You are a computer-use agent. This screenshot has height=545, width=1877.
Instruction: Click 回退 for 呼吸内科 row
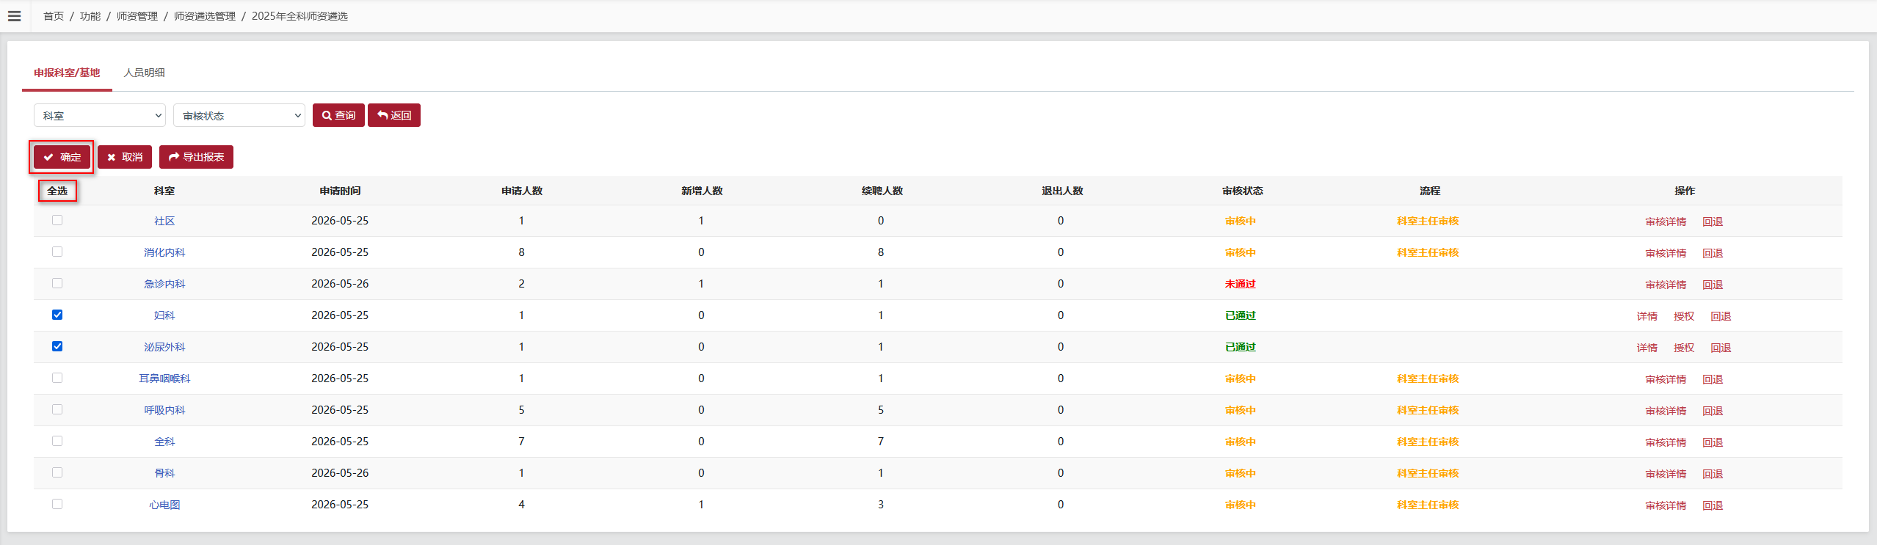point(1713,411)
